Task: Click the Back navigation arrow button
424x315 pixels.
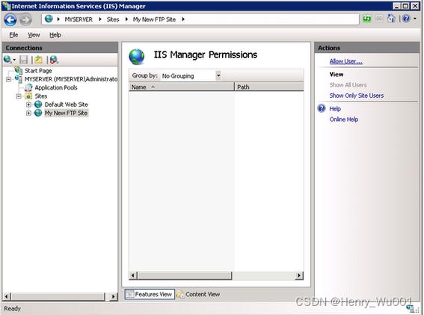Action: (x=10, y=19)
